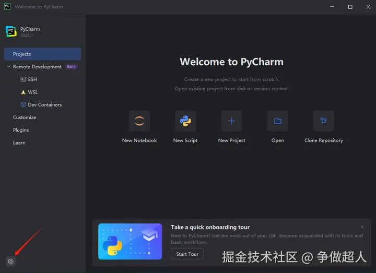The height and width of the screenshot is (273, 376).
Task: Click the Clone Repository branch icon
Action: point(324,121)
